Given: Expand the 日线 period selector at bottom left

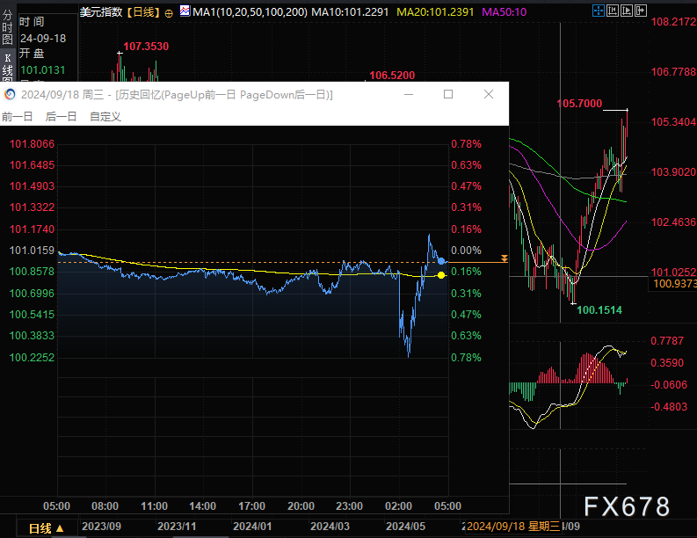Looking at the screenshot, I should [x=46, y=527].
